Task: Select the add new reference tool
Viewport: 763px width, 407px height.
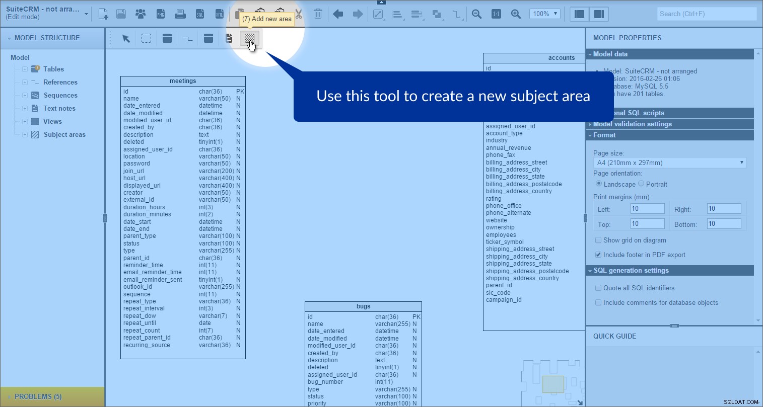Action: pos(188,38)
